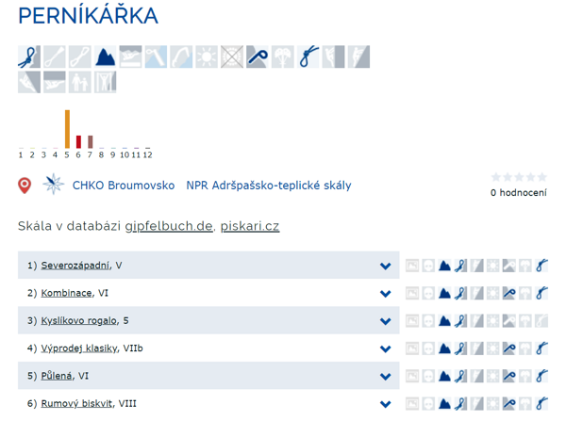566x421 pixels.
Task: Expand the Rumový biskvit route chevron
Action: [x=385, y=403]
